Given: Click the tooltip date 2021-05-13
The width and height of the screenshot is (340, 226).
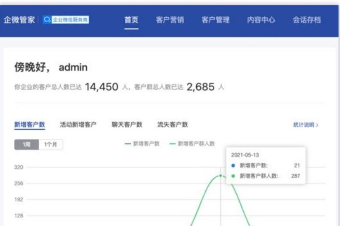Looking at the screenshot, I should click(x=245, y=155).
